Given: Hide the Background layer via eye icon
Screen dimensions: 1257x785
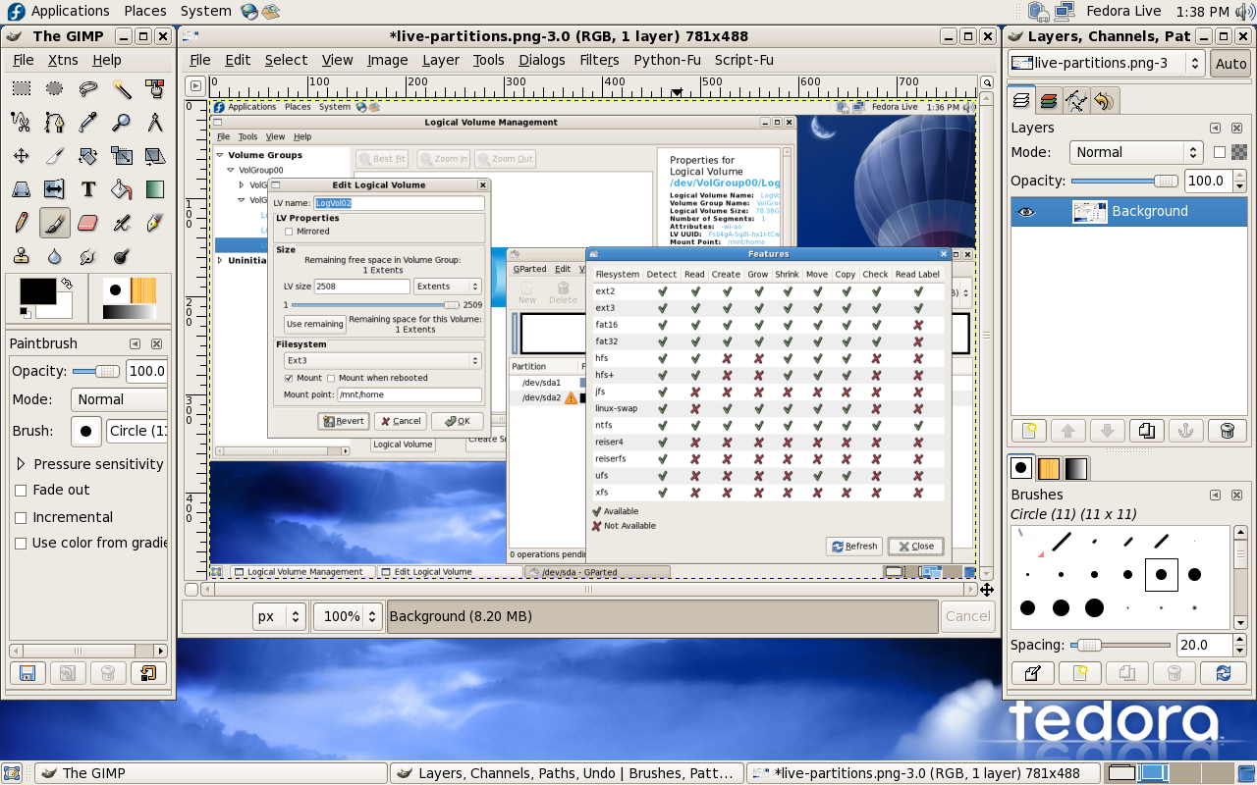Looking at the screenshot, I should (x=1026, y=211).
